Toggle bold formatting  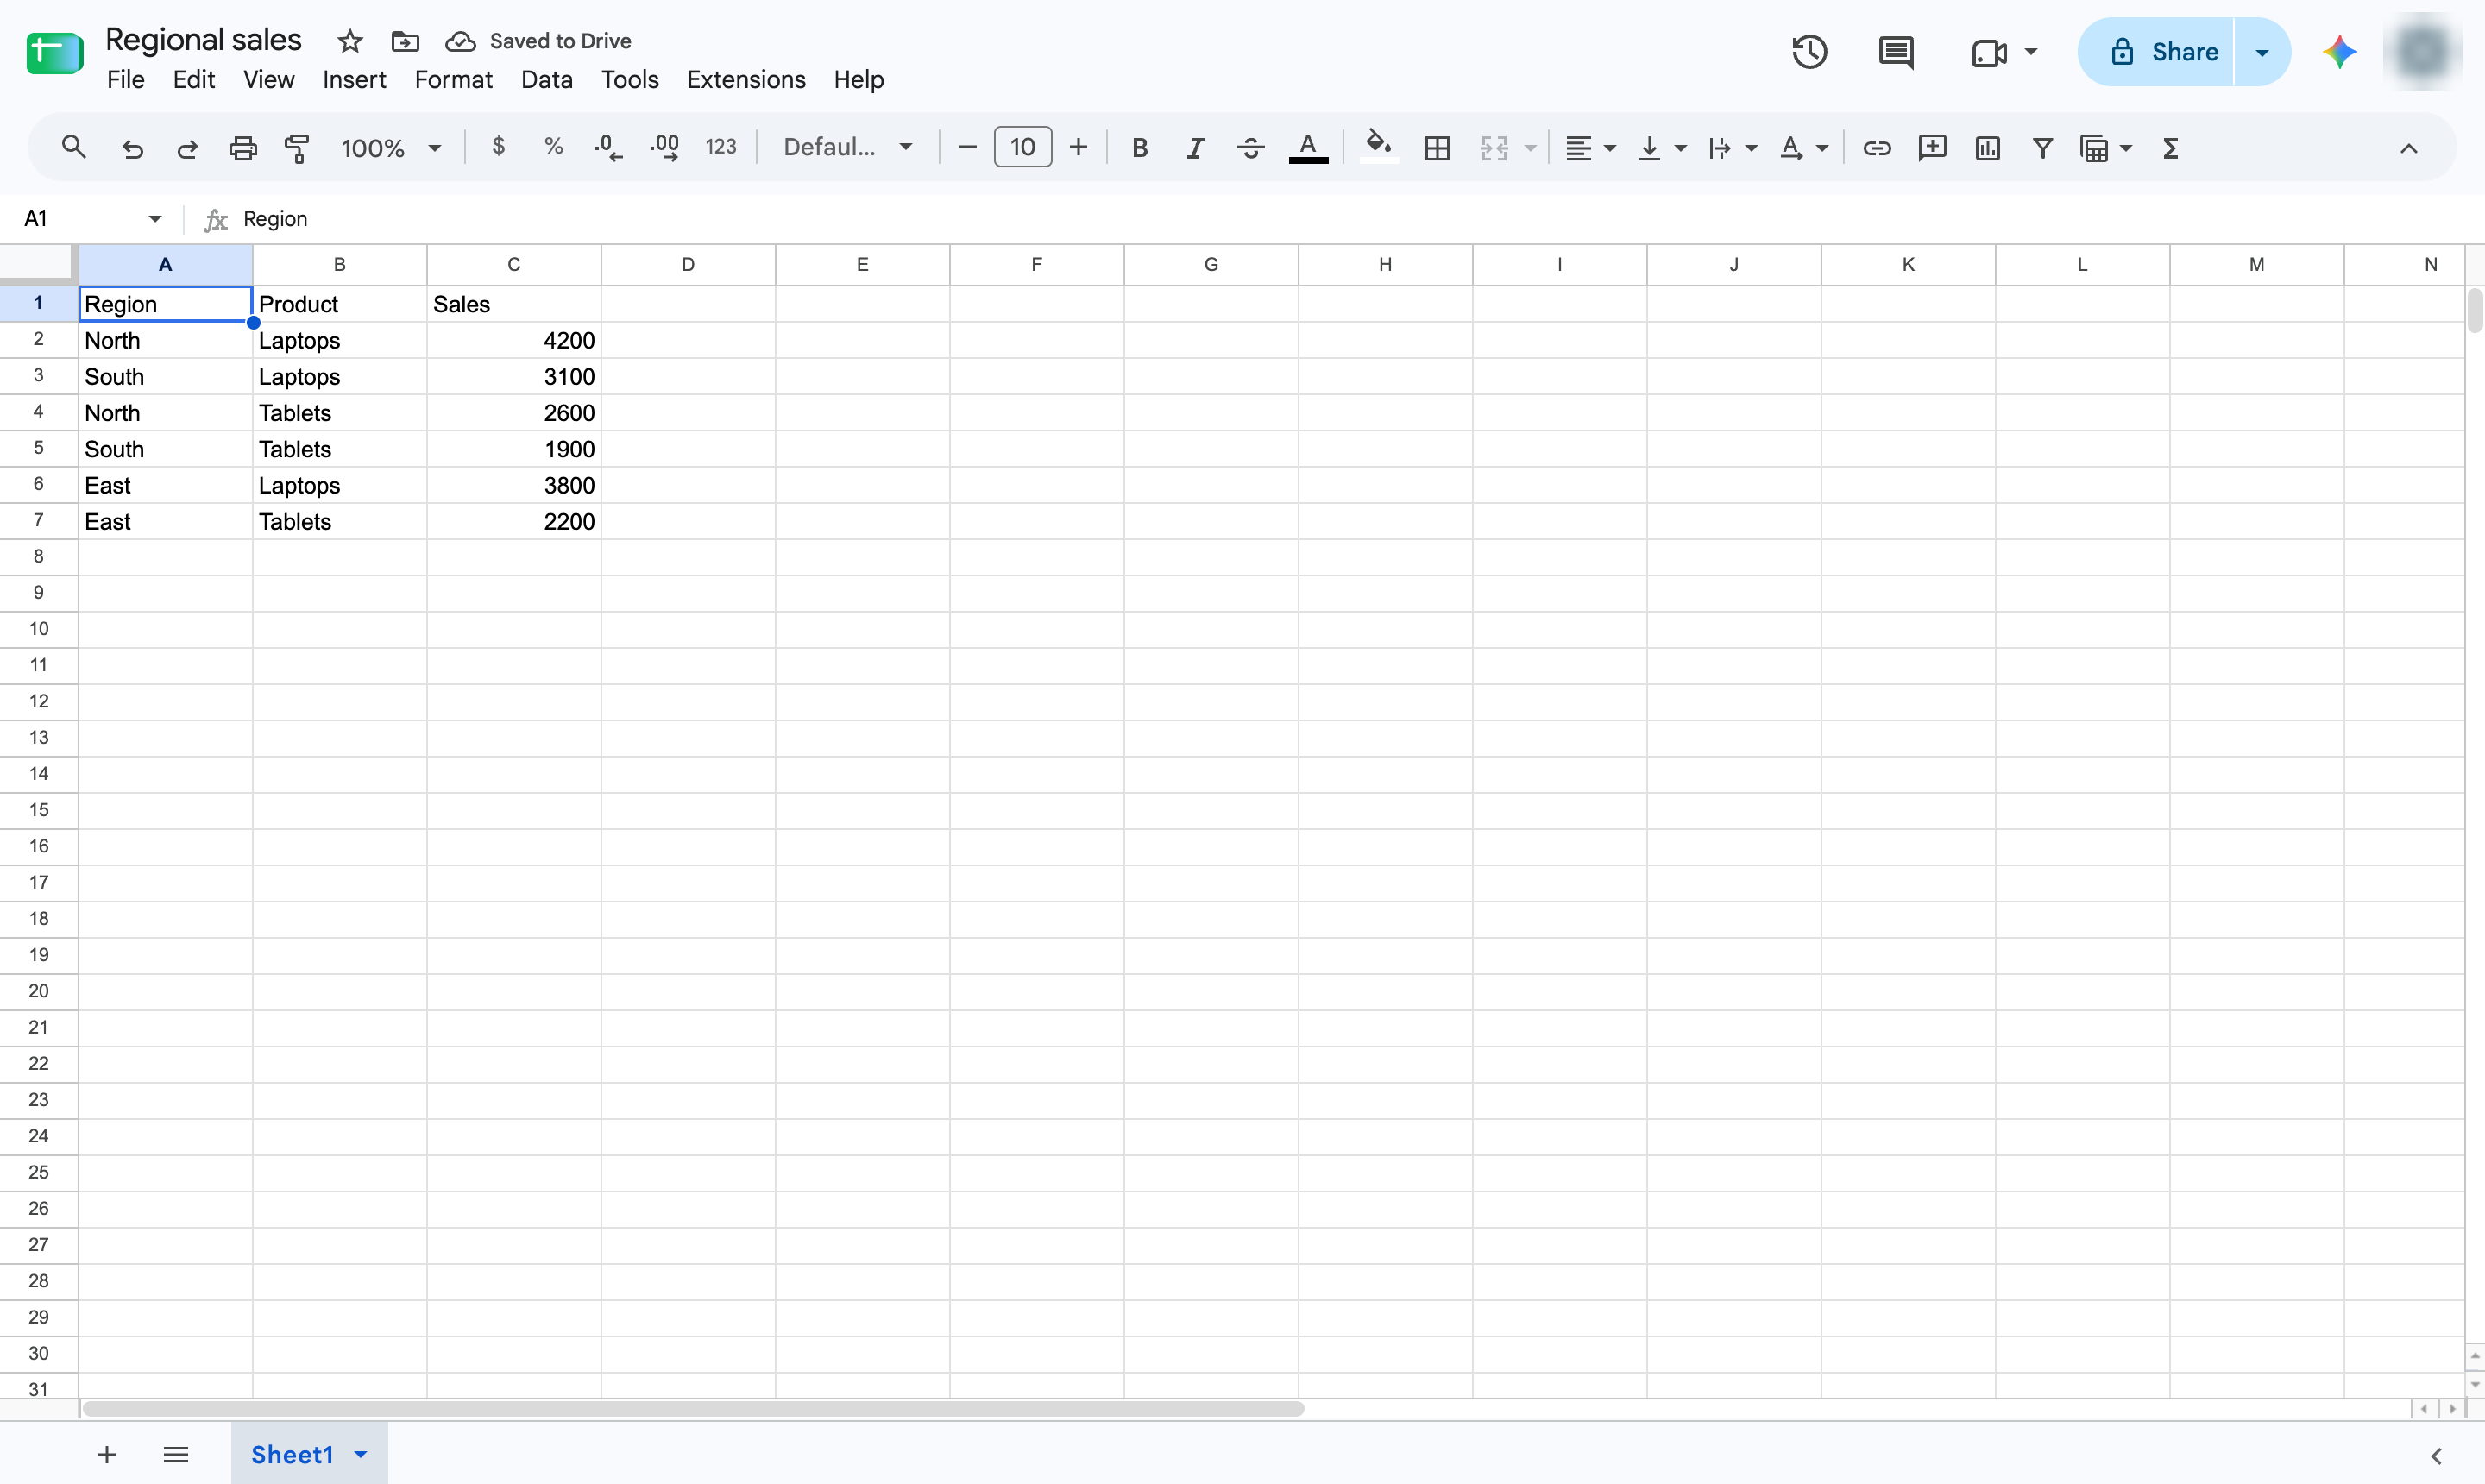(x=1139, y=148)
